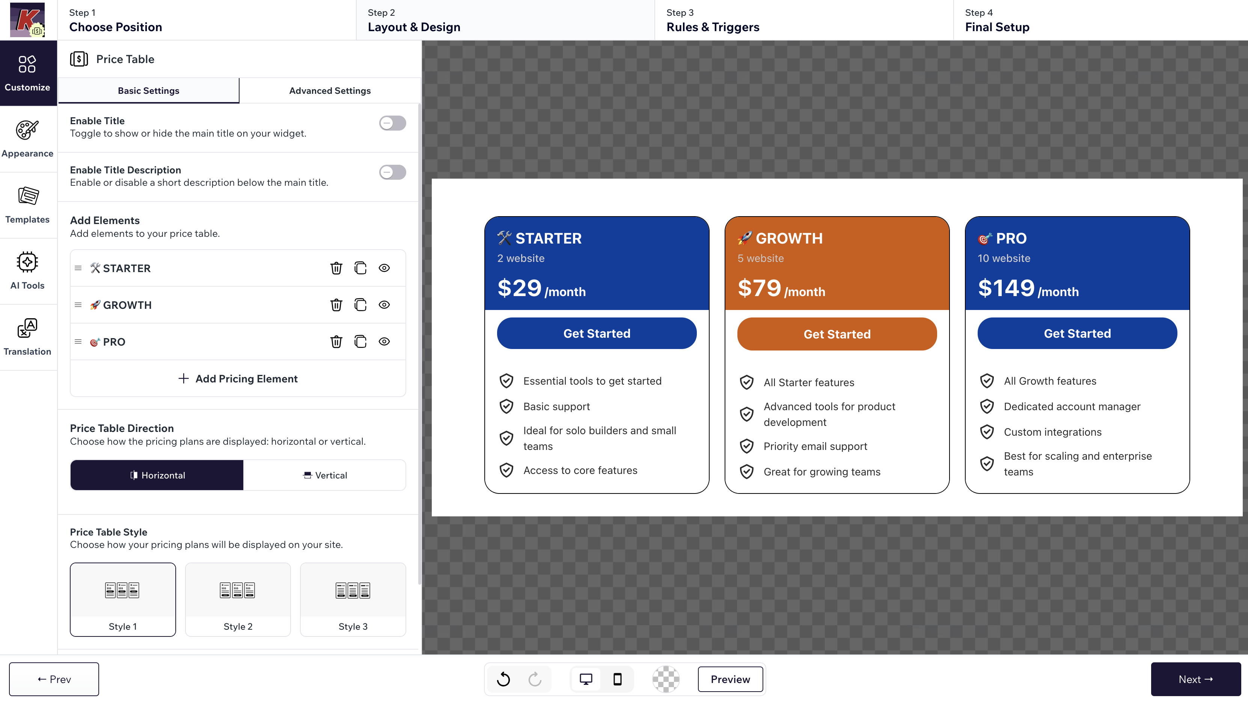The height and width of the screenshot is (701, 1248).
Task: Click the undo arrow icon
Action: (503, 679)
